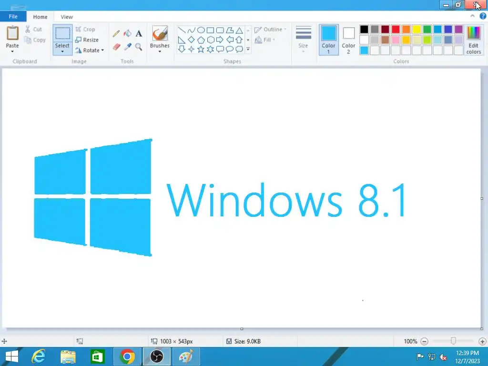This screenshot has height=366, width=488.
Task: Pick the Cloud callout shape
Action: [x=239, y=49]
